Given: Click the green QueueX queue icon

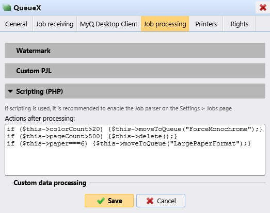Looking at the screenshot, I should point(7,8).
